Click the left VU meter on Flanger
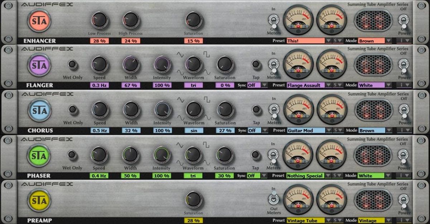Screen dimensions: 430x224 pyautogui.click(x=298, y=64)
